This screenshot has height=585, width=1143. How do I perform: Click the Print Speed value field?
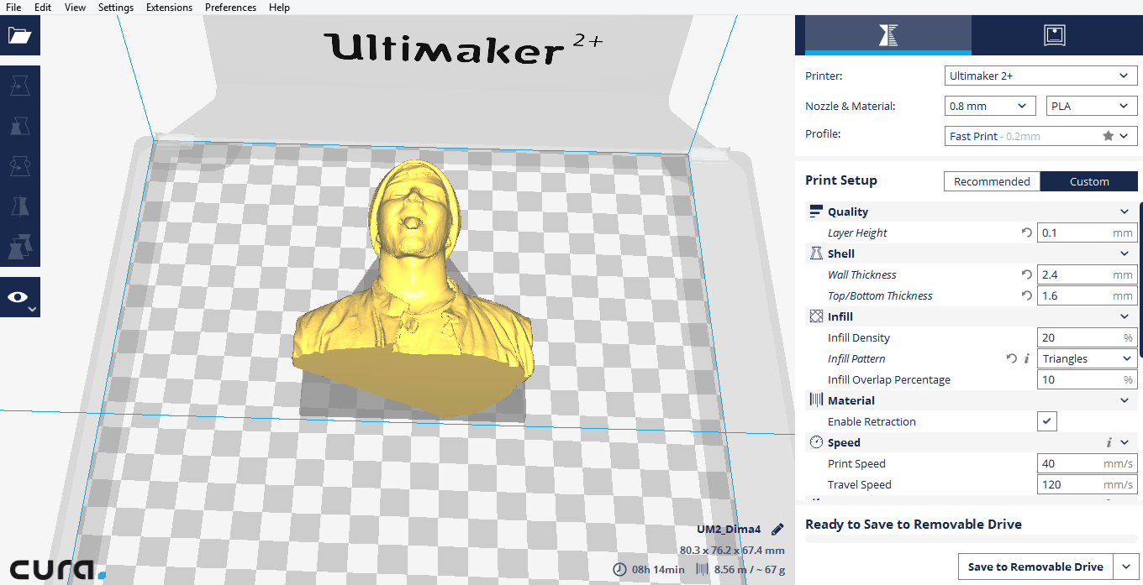point(1088,463)
